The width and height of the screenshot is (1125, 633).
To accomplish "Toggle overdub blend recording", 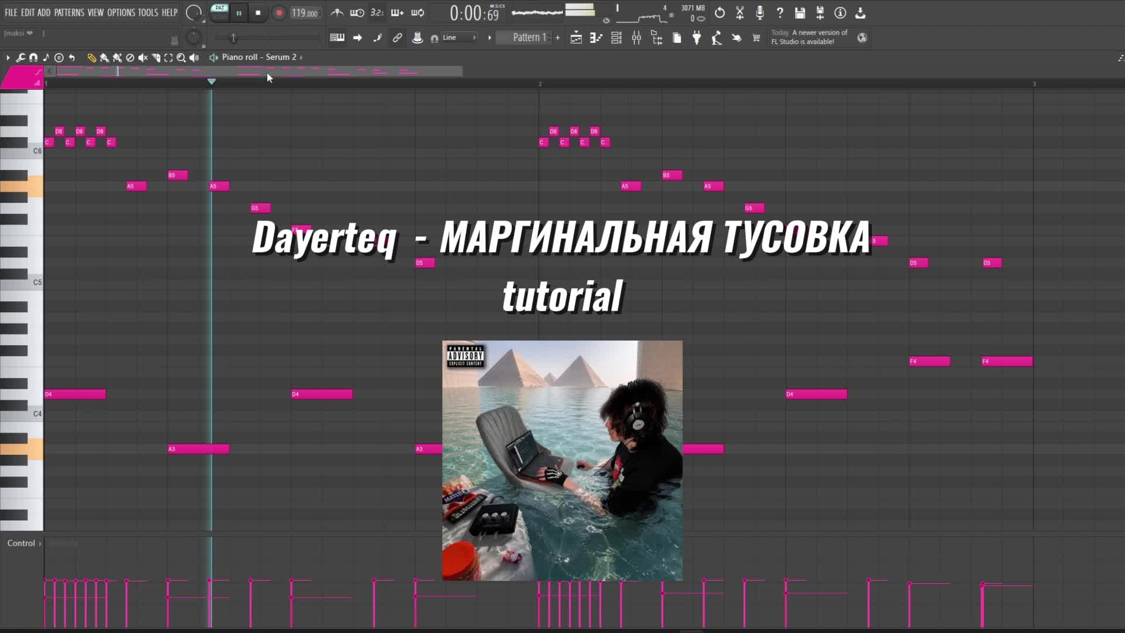I will click(397, 13).
